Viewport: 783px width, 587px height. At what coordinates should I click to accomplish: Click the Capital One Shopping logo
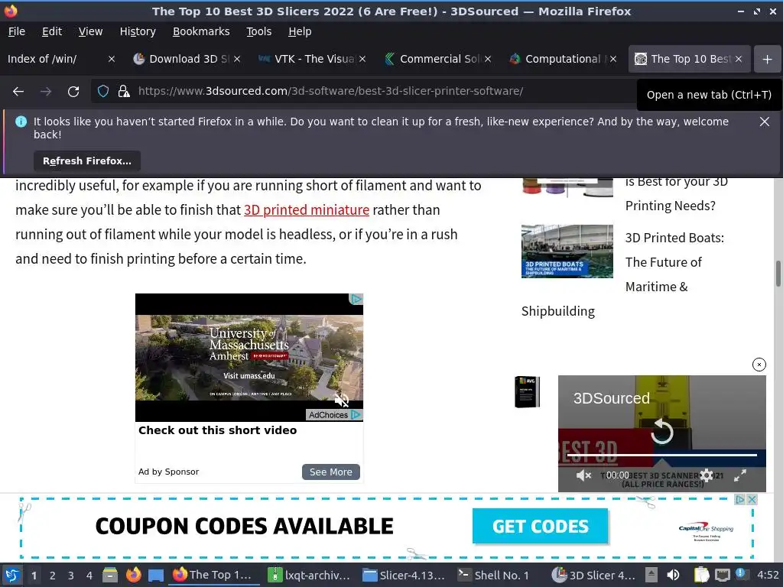tap(706, 532)
